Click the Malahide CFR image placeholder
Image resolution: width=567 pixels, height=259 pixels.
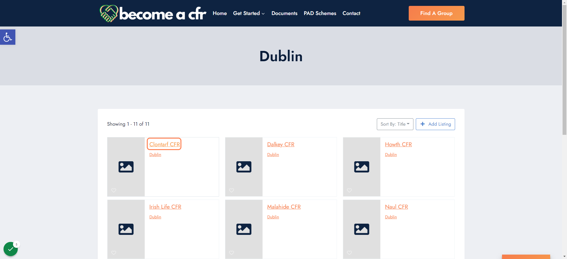pos(244,229)
